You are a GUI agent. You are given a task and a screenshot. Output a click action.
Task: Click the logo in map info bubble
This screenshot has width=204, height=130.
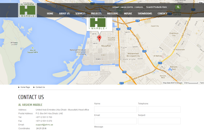pyautogui.click(x=98, y=22)
